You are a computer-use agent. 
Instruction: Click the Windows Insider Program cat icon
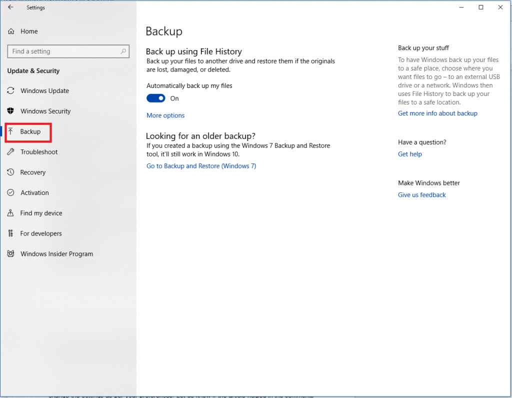pos(11,253)
